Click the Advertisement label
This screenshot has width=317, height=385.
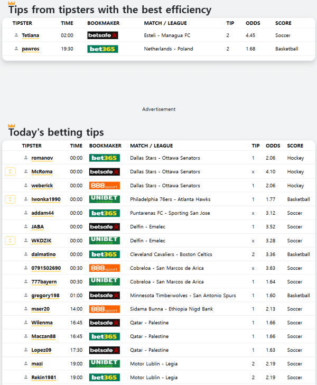pyautogui.click(x=158, y=109)
